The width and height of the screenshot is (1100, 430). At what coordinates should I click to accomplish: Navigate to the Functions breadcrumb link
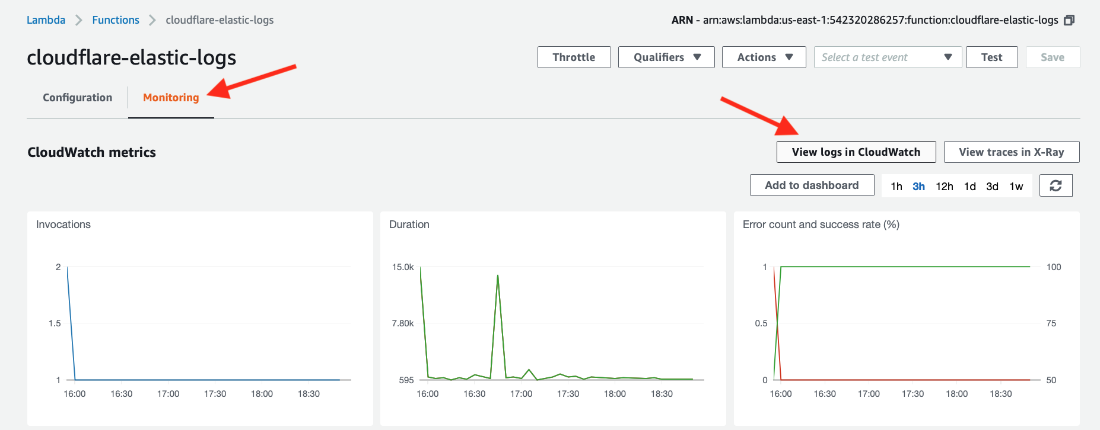(116, 20)
